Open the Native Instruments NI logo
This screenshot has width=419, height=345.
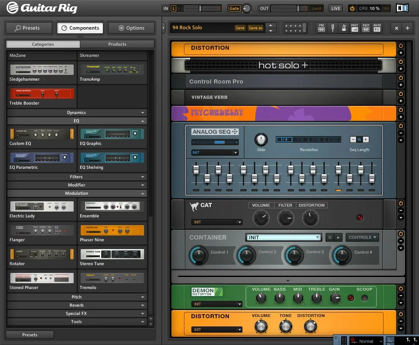pyautogui.click(x=403, y=8)
